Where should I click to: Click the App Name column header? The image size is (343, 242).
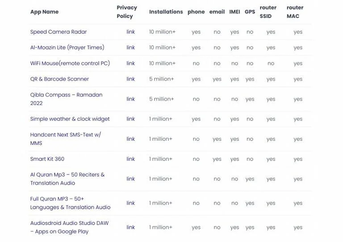44,12
